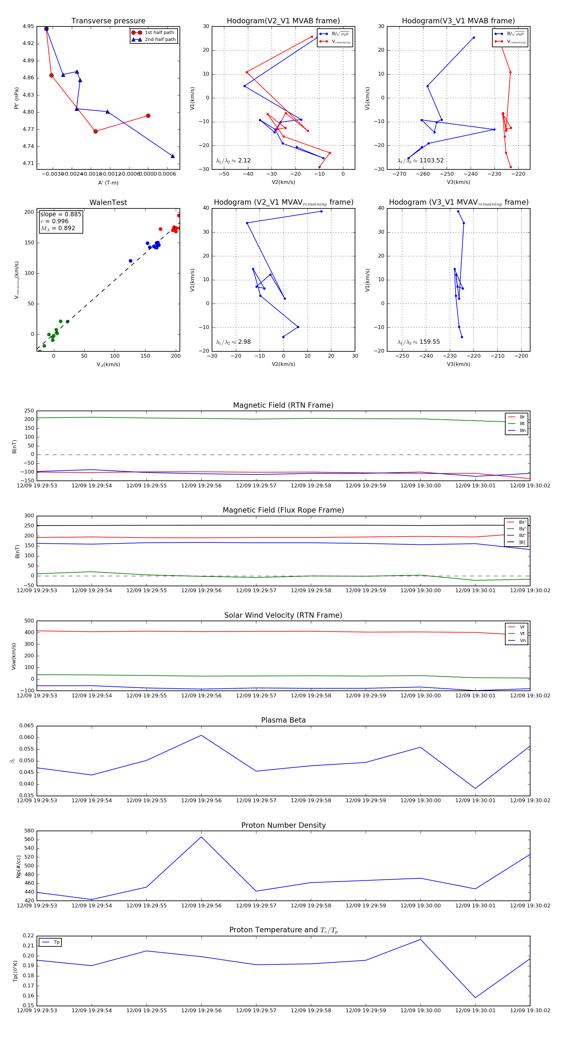Click the 'Tp(10^6K)' y-axis label
The image size is (567, 1039).
point(15,971)
